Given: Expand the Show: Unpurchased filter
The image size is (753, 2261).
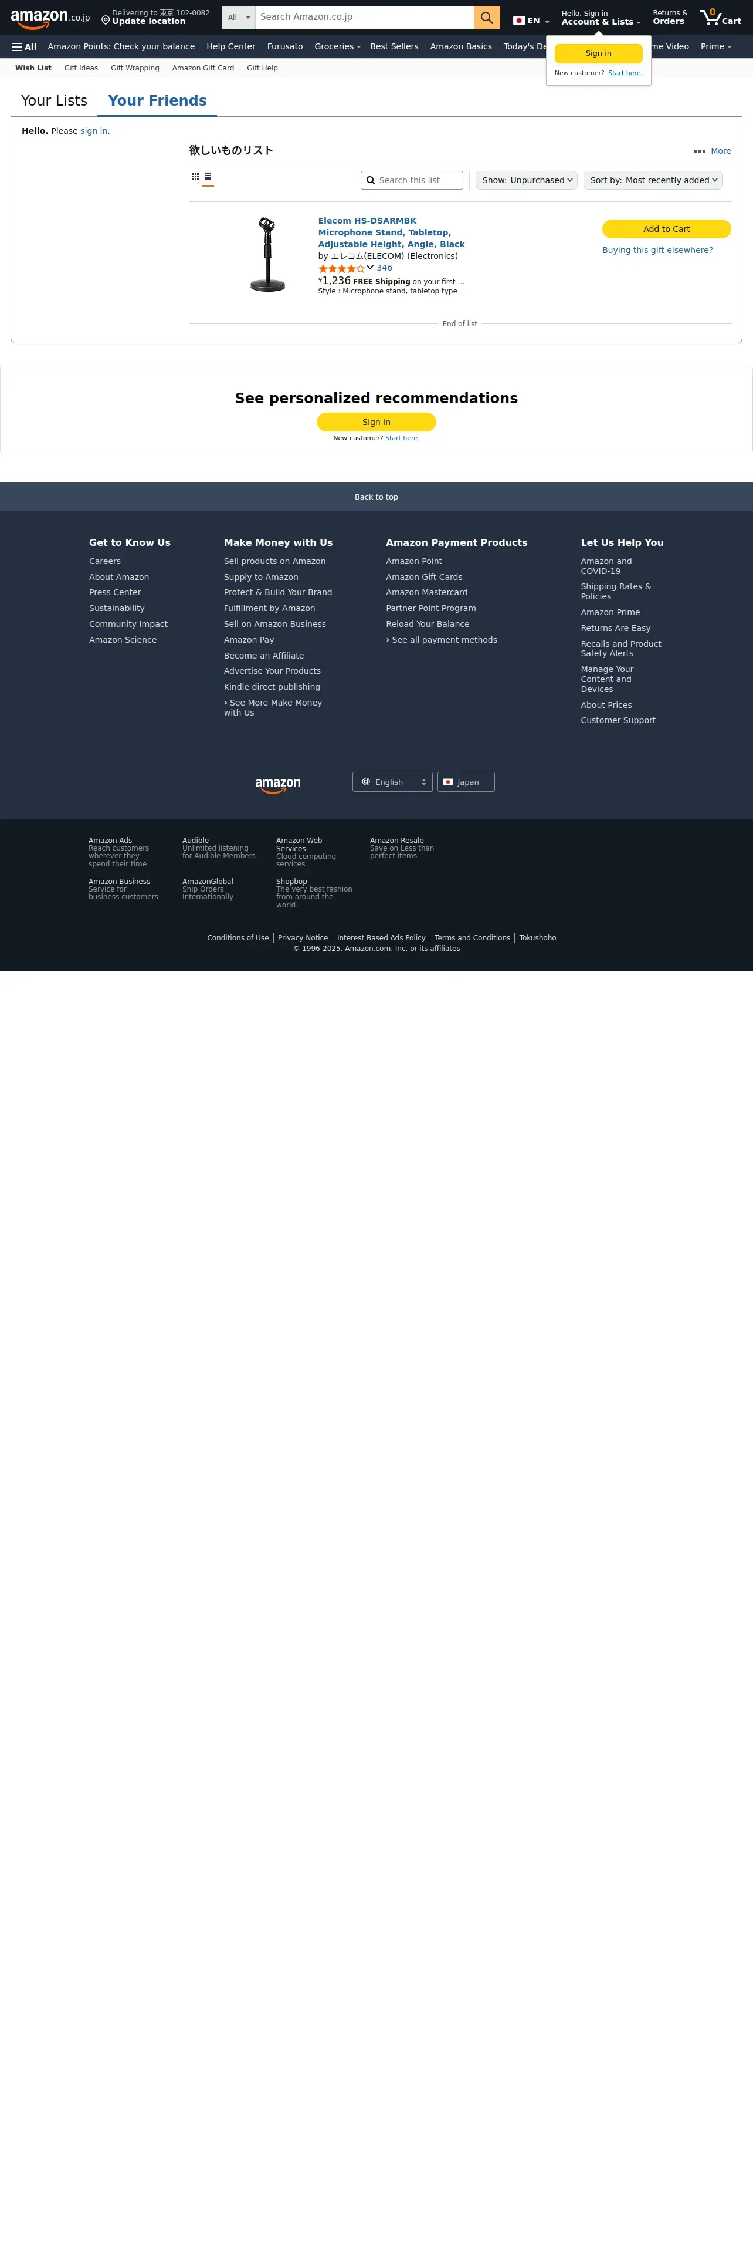Looking at the screenshot, I should (527, 180).
